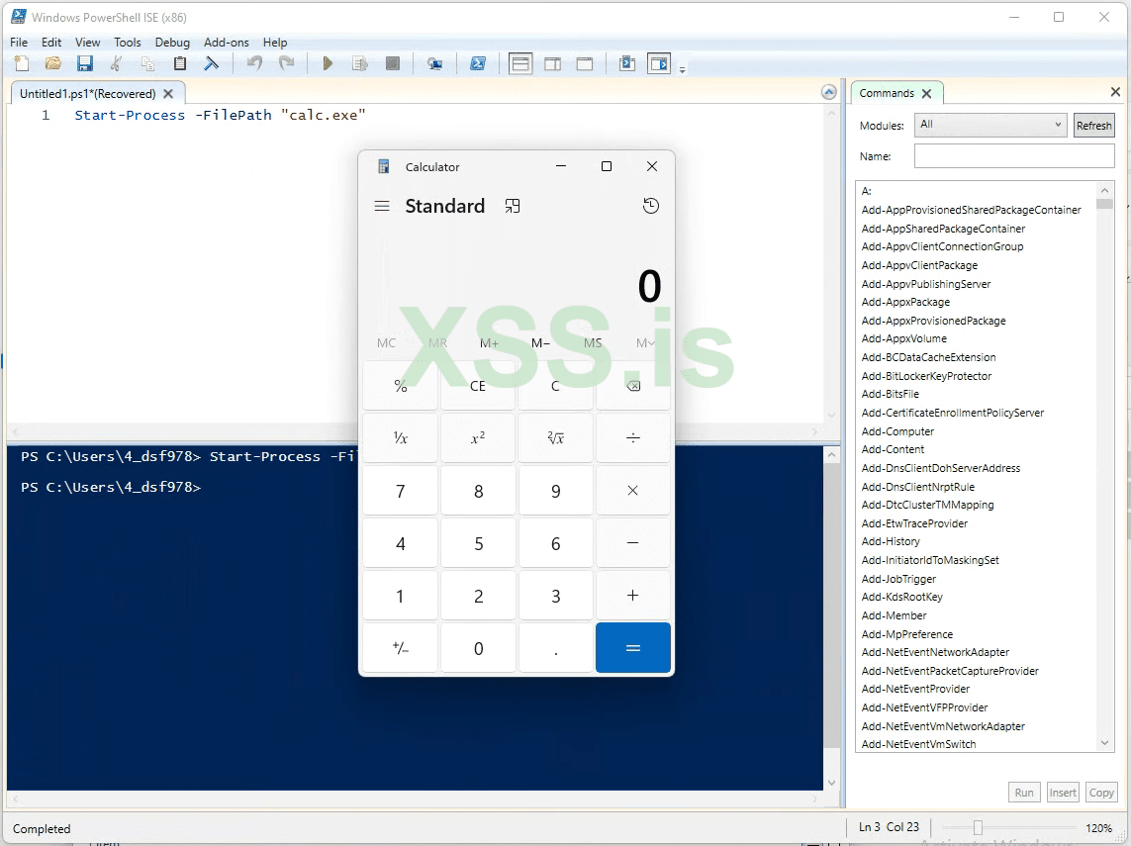Click Calculator divide button
The height and width of the screenshot is (846, 1131).
[x=633, y=437]
